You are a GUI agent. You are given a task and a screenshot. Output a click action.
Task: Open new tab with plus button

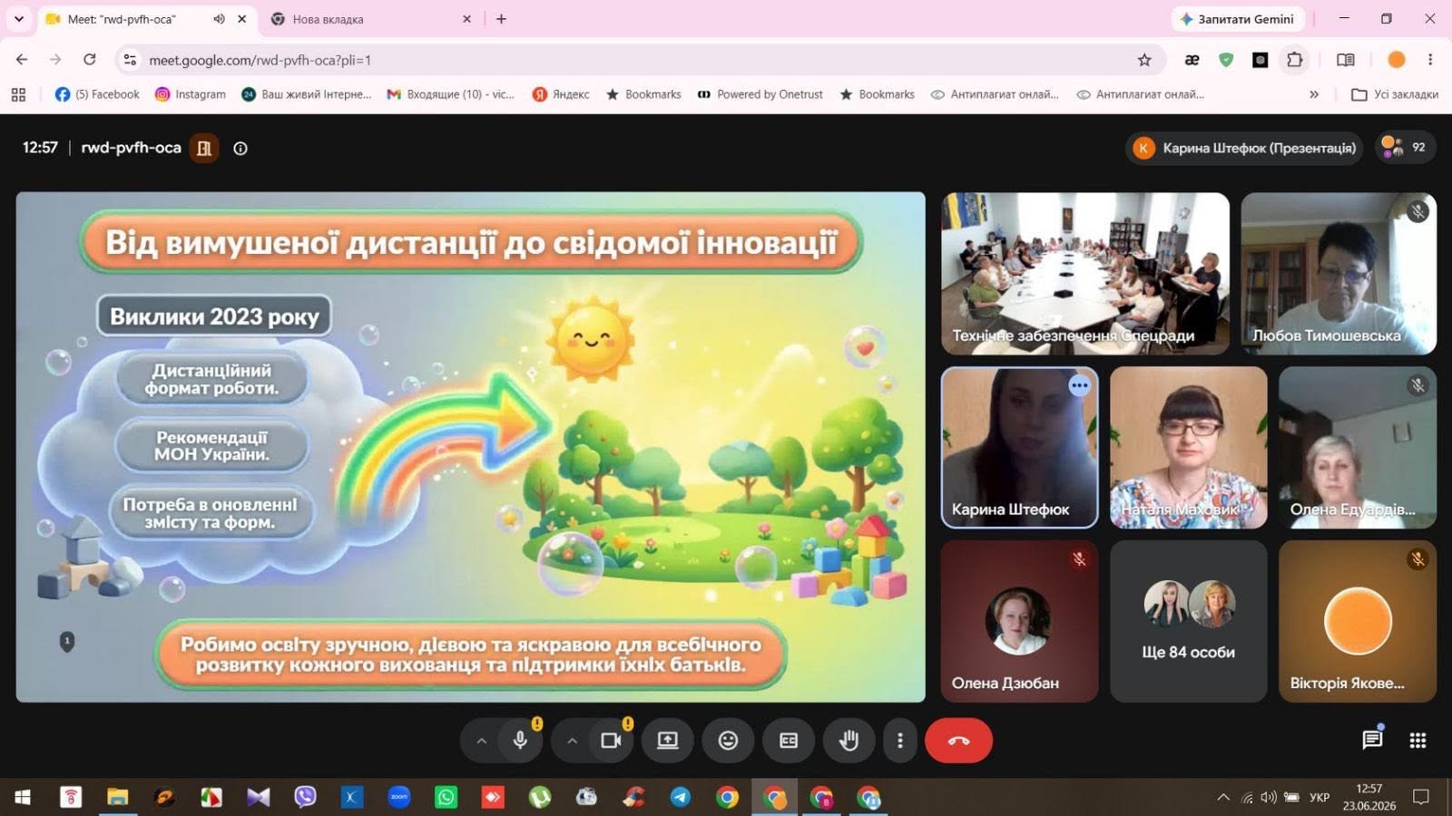pyautogui.click(x=501, y=19)
